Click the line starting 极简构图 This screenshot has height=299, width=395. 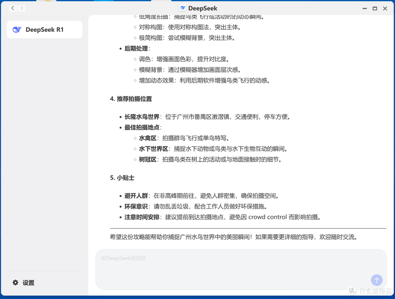point(187,38)
